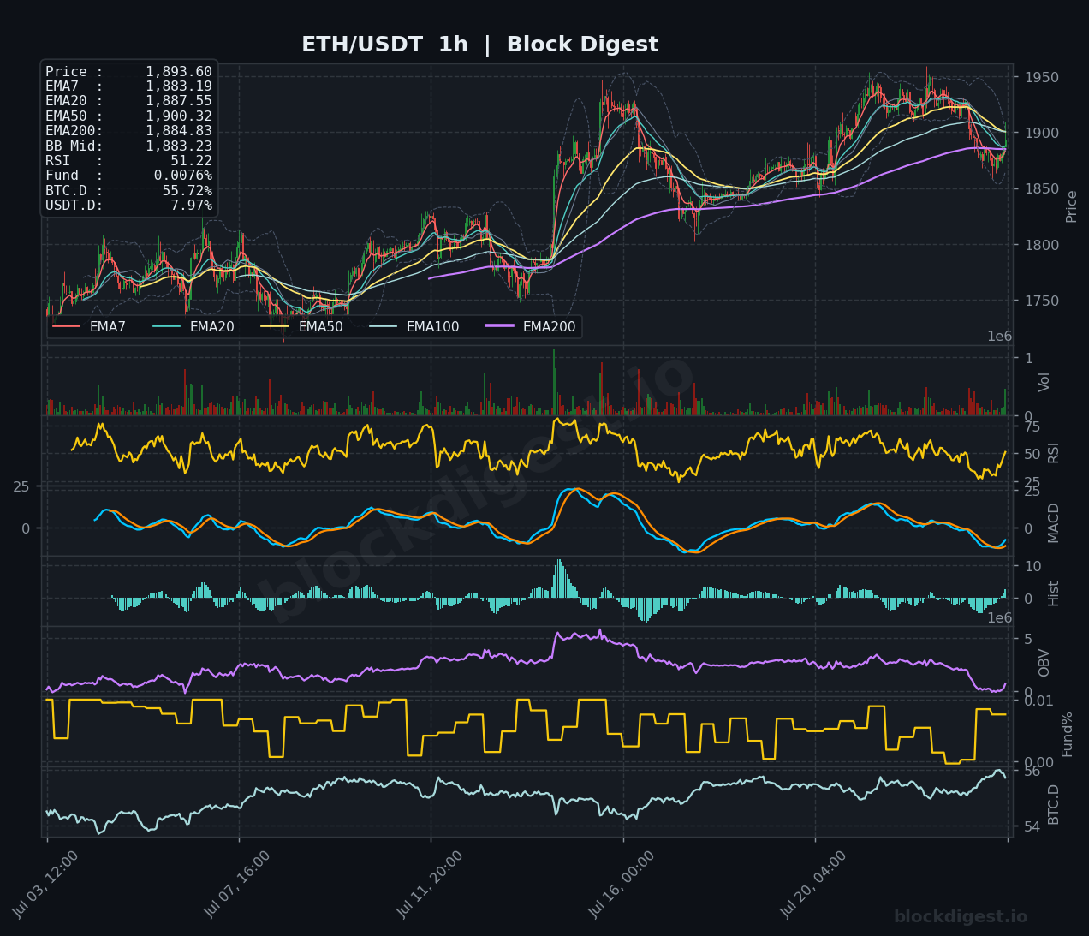Click the 1900 price axis tick

point(1040,134)
